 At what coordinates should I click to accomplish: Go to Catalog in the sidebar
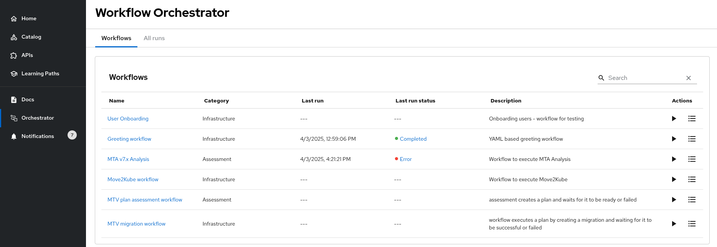pyautogui.click(x=31, y=37)
